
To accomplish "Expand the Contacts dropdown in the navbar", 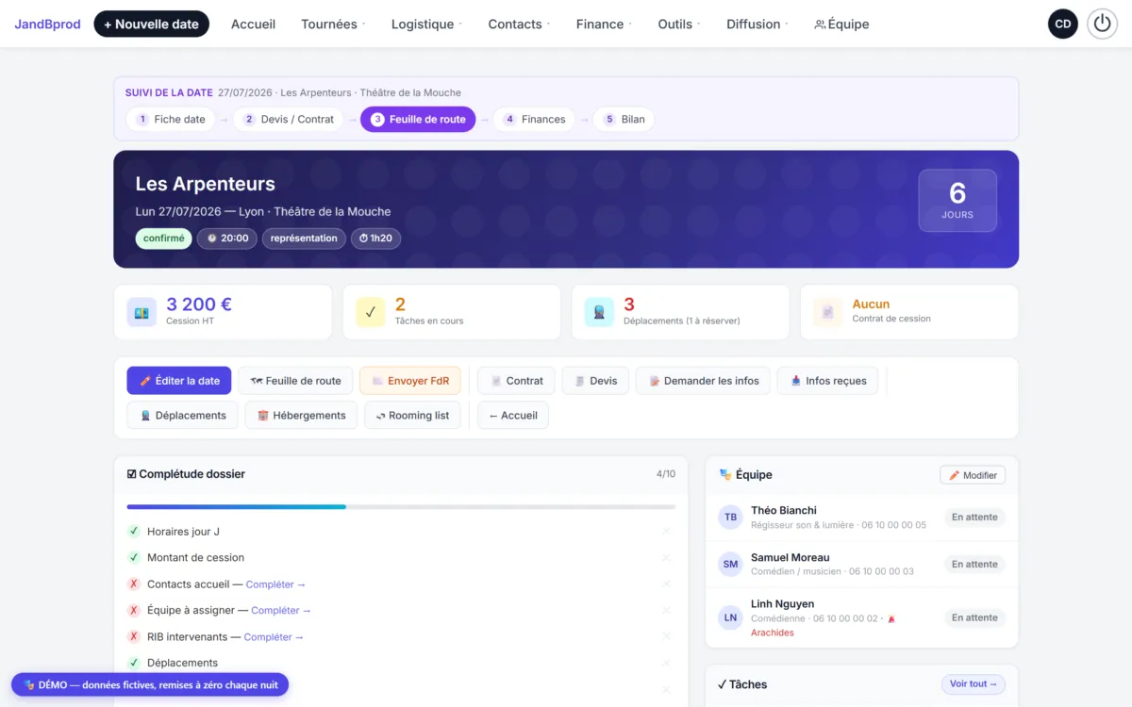I will point(519,25).
